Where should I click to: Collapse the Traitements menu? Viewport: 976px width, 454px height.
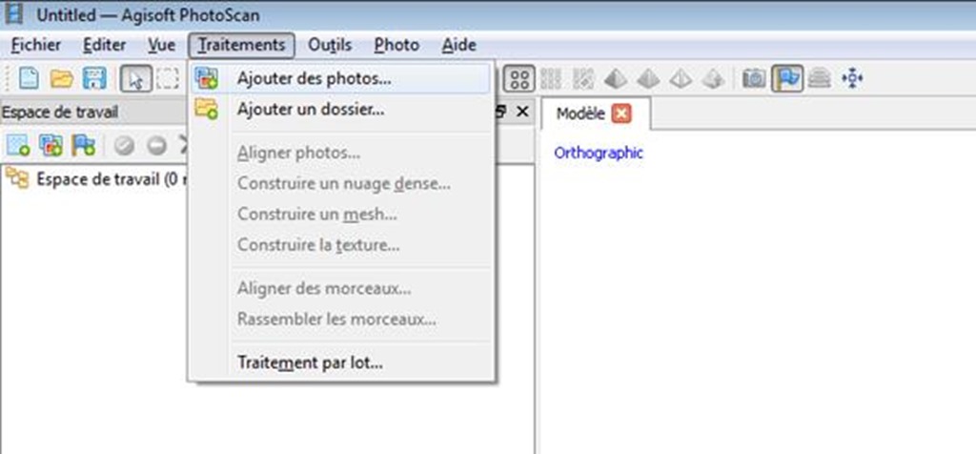241,45
